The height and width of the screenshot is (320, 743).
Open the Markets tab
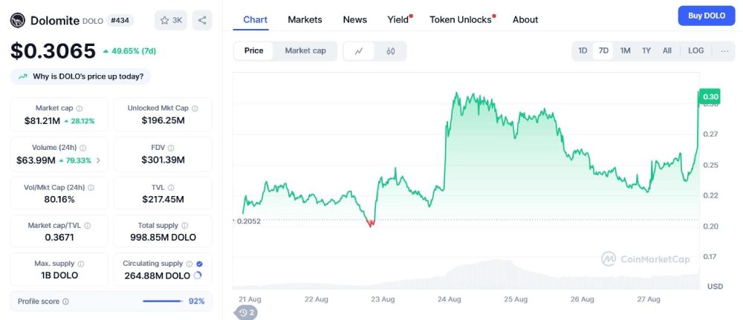click(305, 19)
